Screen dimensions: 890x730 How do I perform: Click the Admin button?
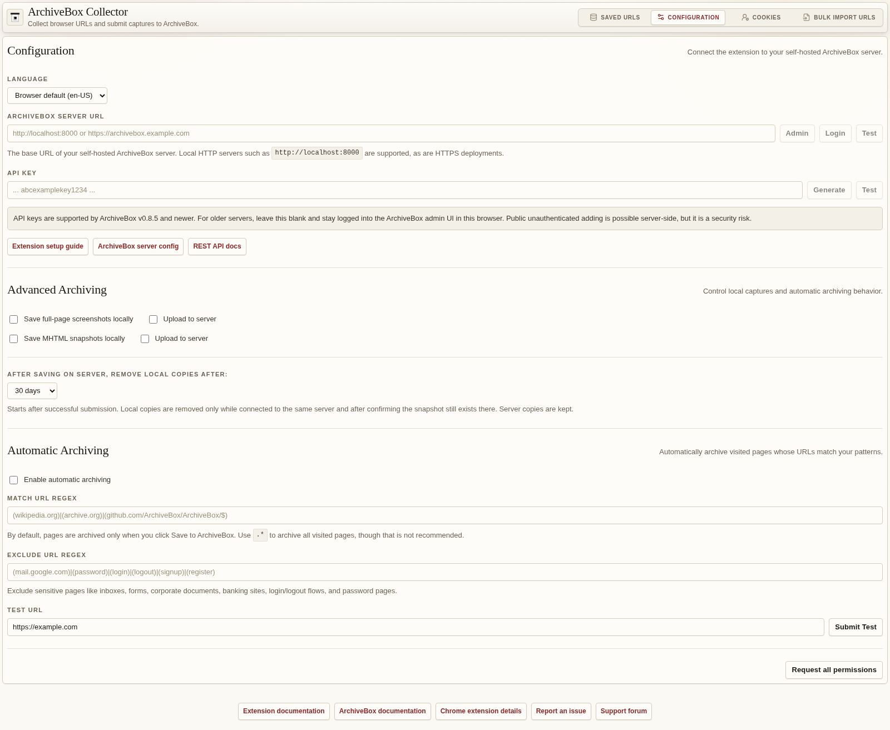(x=797, y=133)
